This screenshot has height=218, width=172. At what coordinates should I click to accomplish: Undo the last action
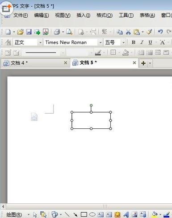160,32
